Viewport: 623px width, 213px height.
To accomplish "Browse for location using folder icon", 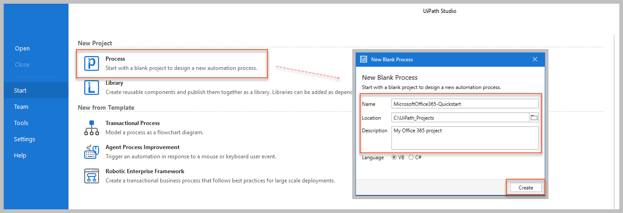I will [x=534, y=118].
